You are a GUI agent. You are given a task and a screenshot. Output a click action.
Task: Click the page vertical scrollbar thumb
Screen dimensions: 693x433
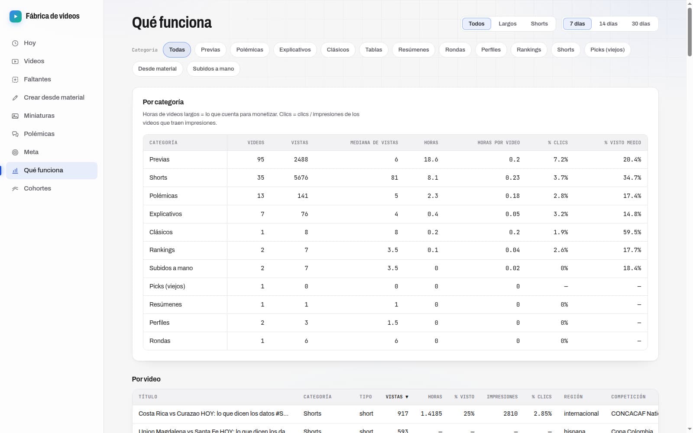[x=690, y=32]
